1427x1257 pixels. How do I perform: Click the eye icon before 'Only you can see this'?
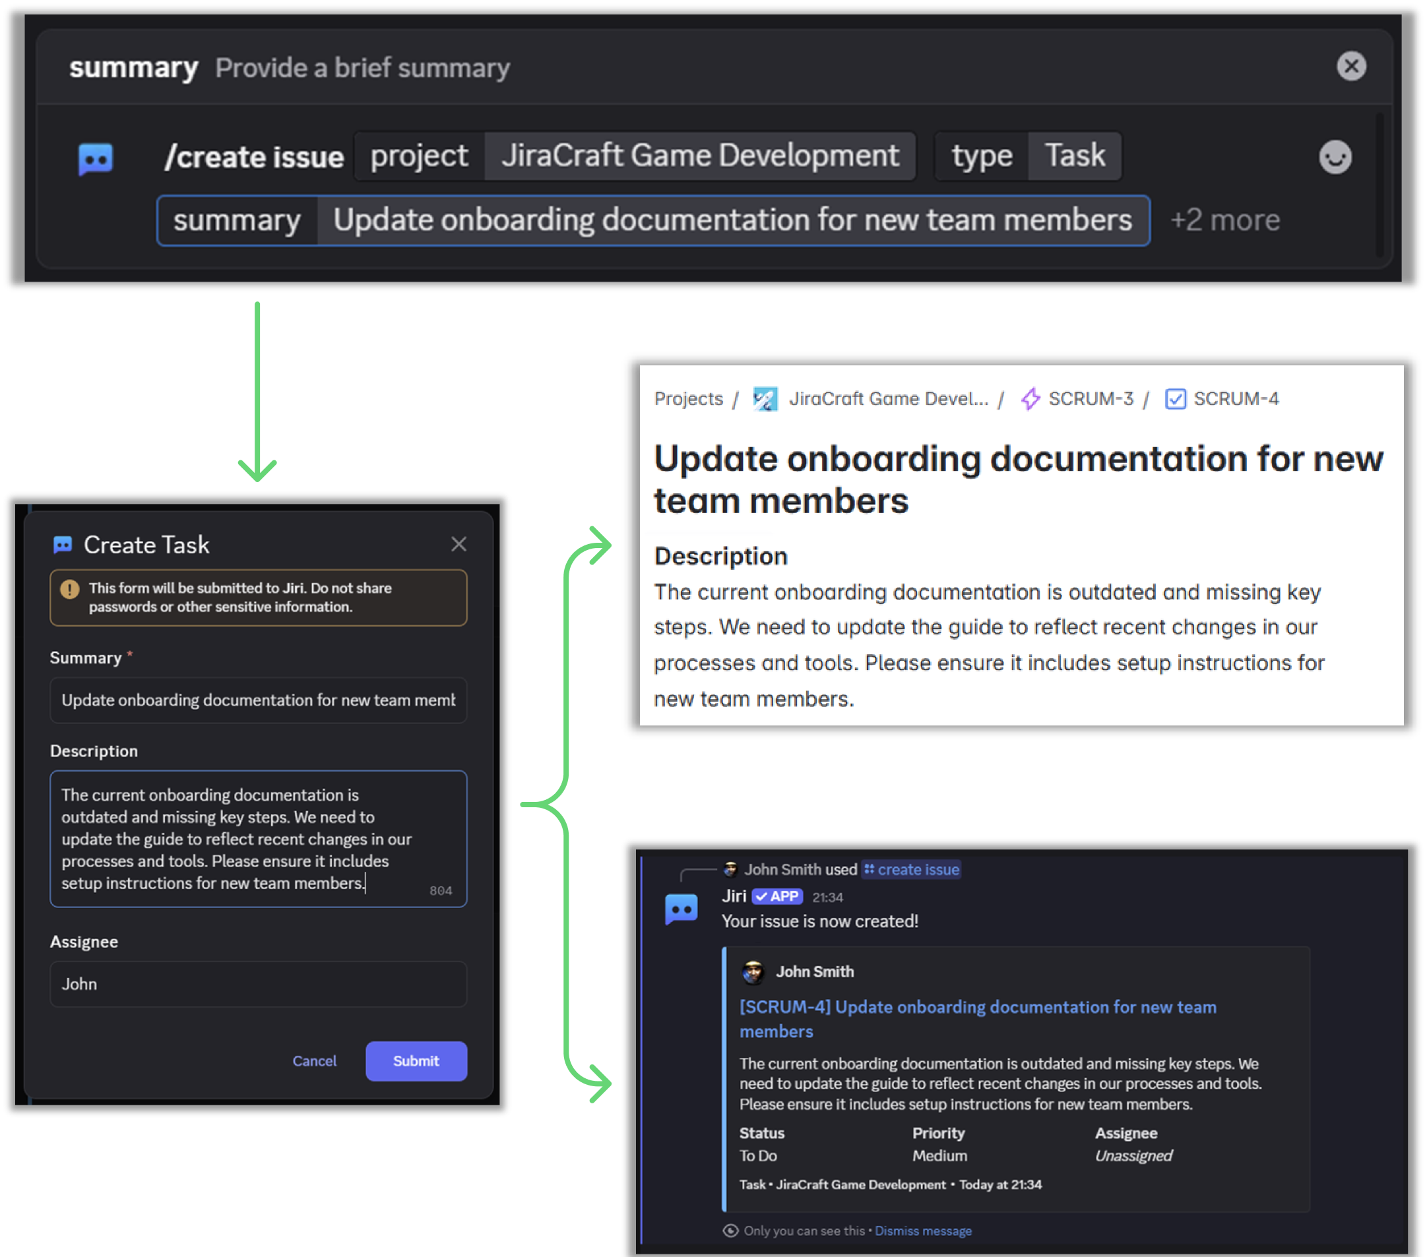click(x=730, y=1231)
